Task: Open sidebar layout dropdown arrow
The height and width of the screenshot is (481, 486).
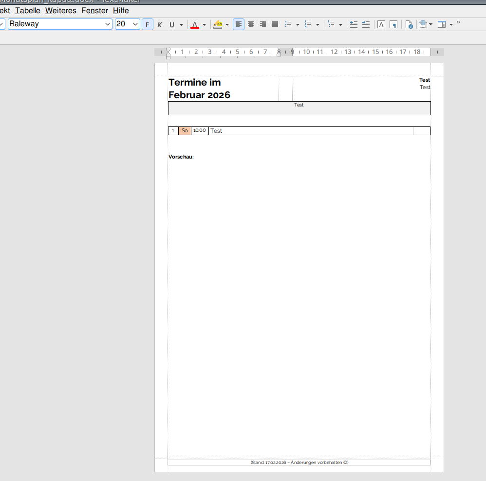Action: (x=451, y=25)
